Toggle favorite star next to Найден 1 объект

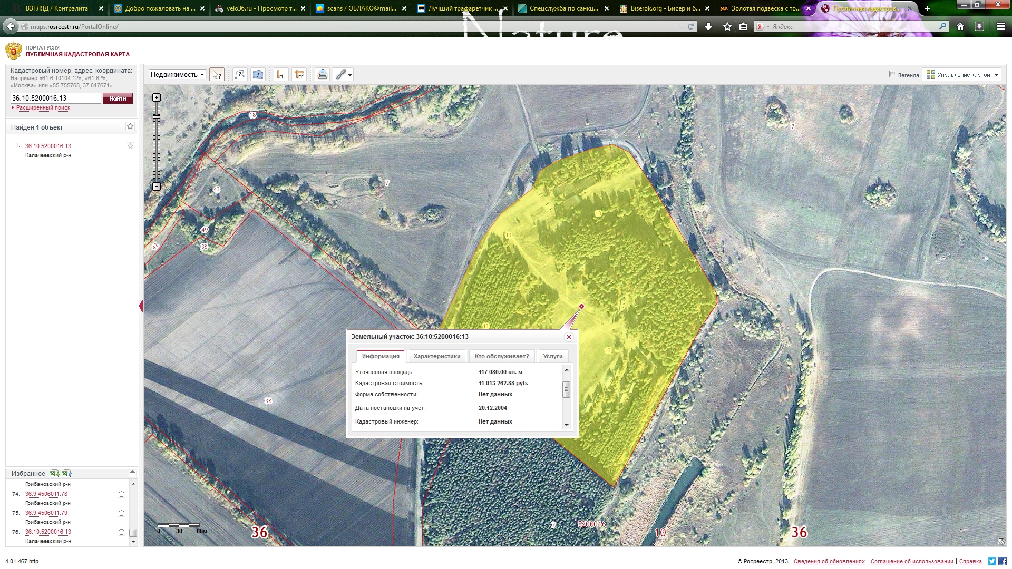tap(130, 126)
